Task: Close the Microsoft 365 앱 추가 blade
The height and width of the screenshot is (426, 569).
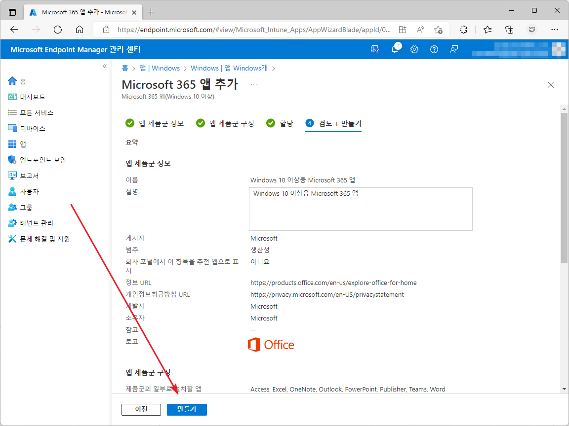Action: tap(551, 85)
